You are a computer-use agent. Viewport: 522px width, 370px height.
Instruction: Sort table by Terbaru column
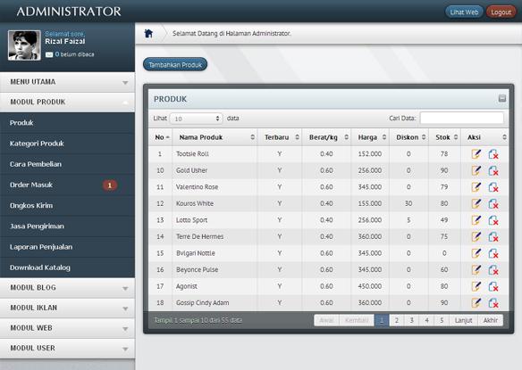click(280, 137)
